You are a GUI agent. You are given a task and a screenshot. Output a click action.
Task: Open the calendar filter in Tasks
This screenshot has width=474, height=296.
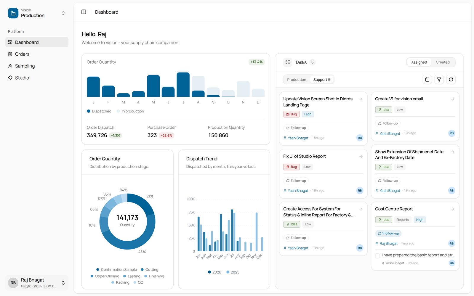pyautogui.click(x=427, y=79)
